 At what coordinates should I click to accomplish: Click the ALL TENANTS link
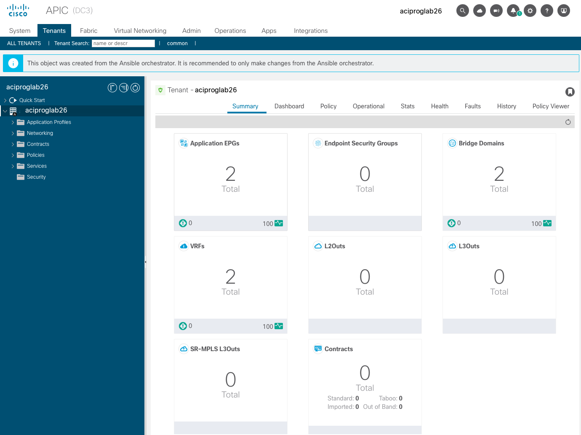click(x=24, y=43)
